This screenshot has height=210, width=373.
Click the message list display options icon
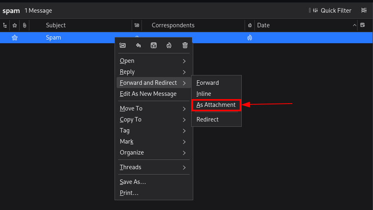point(364,11)
